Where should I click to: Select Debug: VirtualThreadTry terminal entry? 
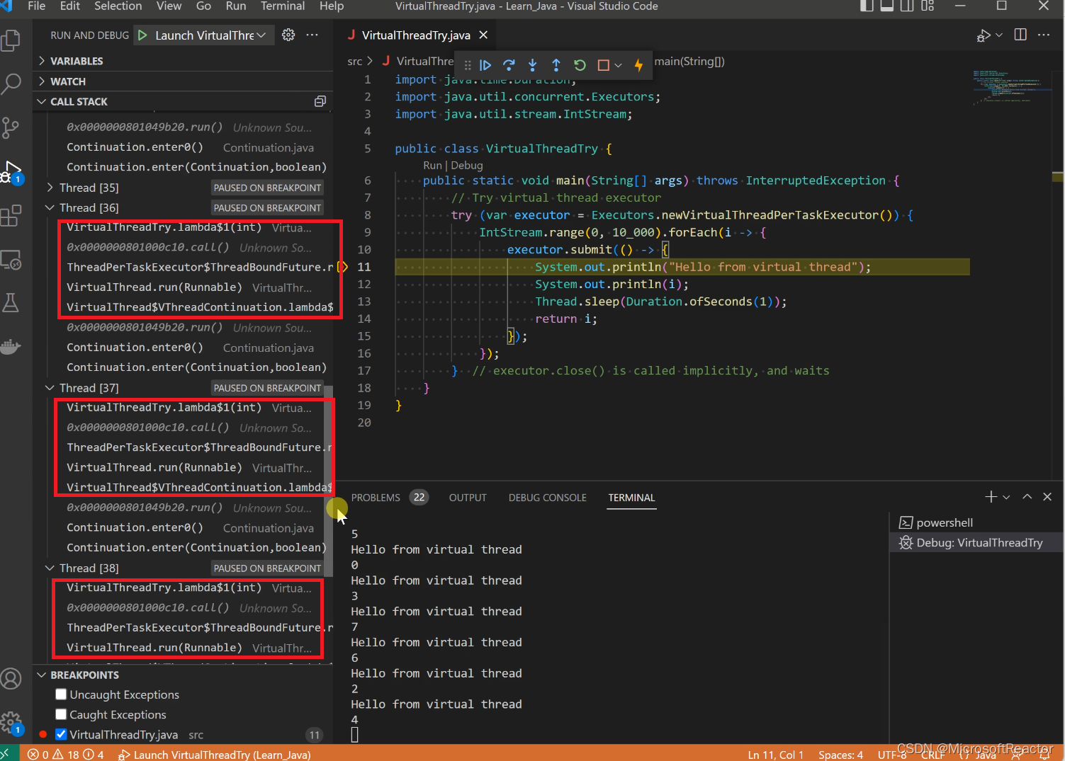point(976,542)
